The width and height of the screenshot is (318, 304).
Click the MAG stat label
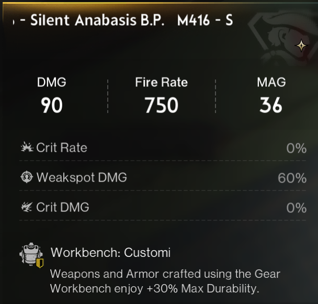pos(271,82)
